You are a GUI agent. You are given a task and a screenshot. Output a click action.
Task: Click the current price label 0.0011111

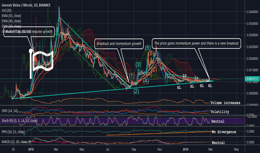252,79
